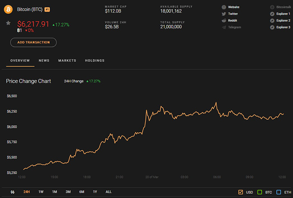
Task: Enable the ETH chart checkbox
Action: [279, 192]
